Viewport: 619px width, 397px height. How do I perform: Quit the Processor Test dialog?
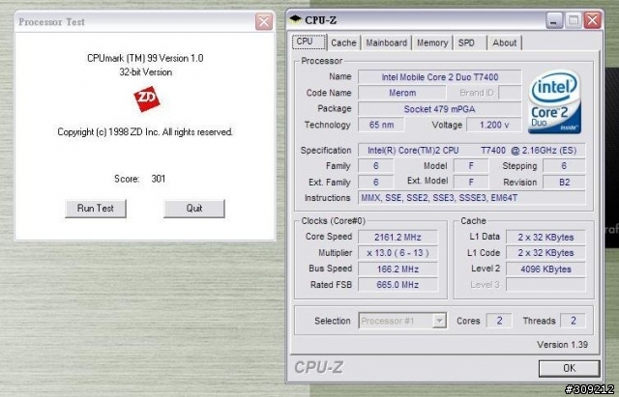[x=194, y=208]
